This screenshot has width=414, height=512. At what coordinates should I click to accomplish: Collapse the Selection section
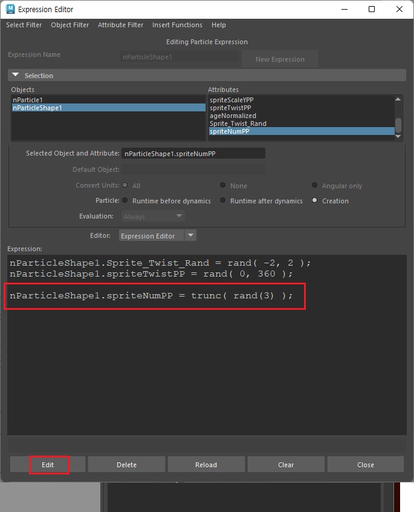pos(15,75)
